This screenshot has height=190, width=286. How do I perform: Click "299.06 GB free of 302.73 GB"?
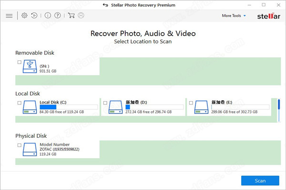[x=235, y=112]
